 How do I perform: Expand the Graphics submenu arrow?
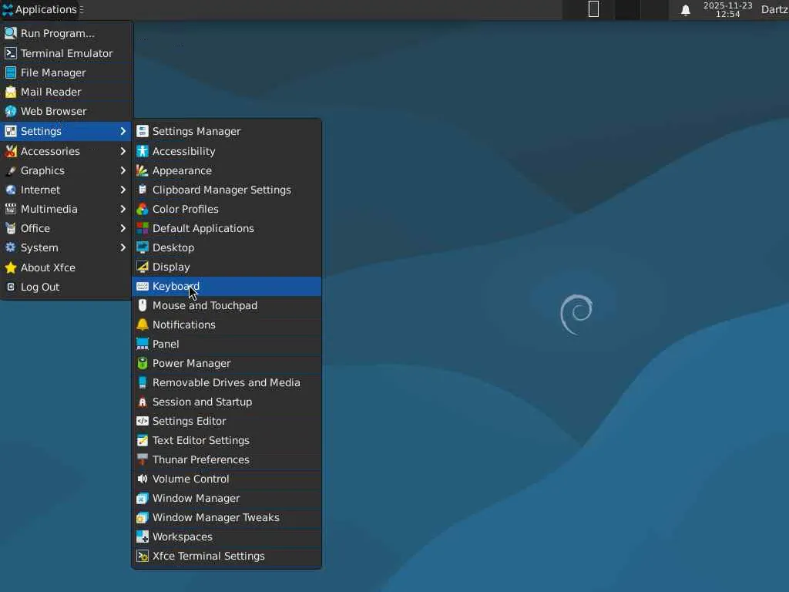click(x=123, y=170)
